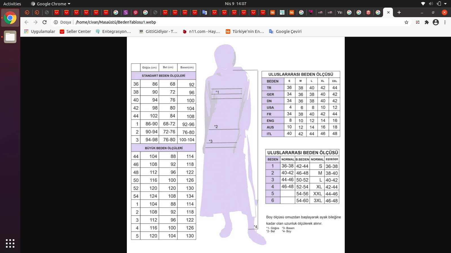
Task: Open n11.com bookmark
Action: [x=201, y=31]
